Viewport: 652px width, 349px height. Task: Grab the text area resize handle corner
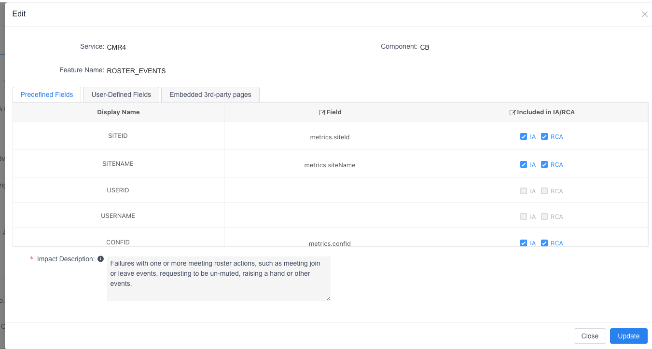[328, 299]
